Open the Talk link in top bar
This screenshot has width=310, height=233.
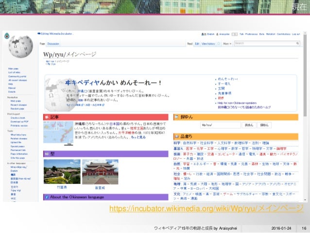241,34
